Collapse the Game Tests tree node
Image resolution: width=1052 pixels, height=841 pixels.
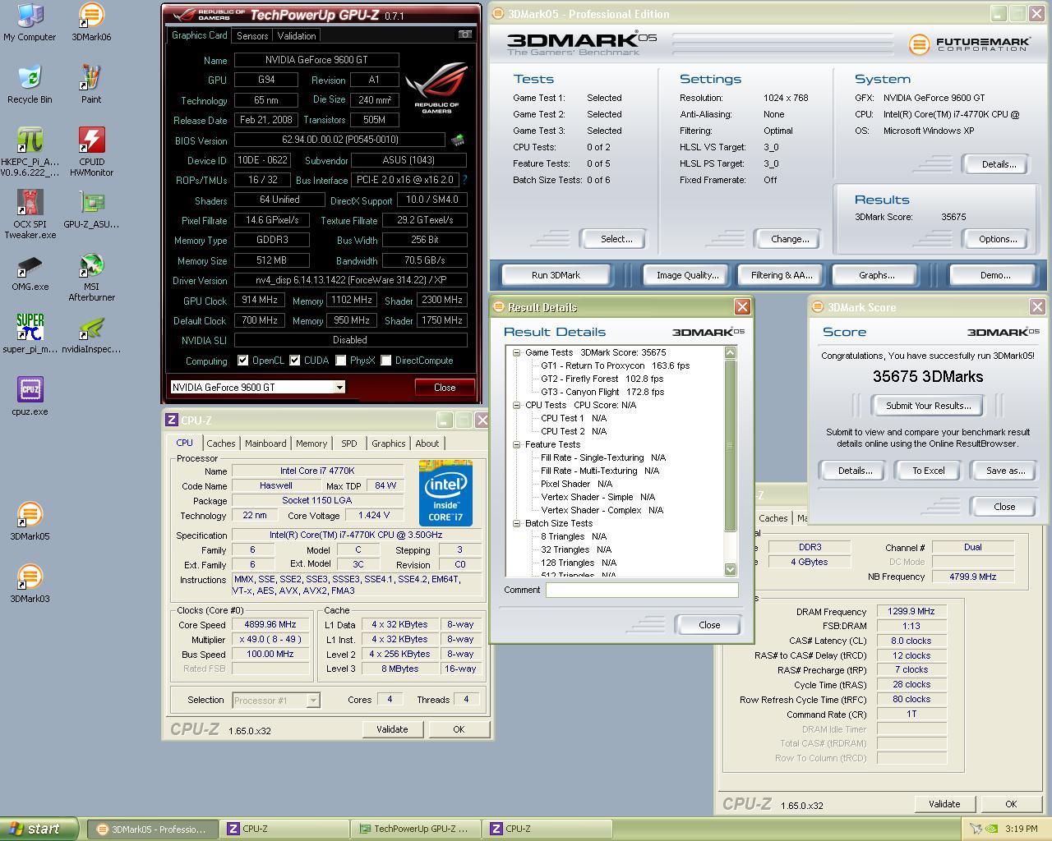click(517, 352)
